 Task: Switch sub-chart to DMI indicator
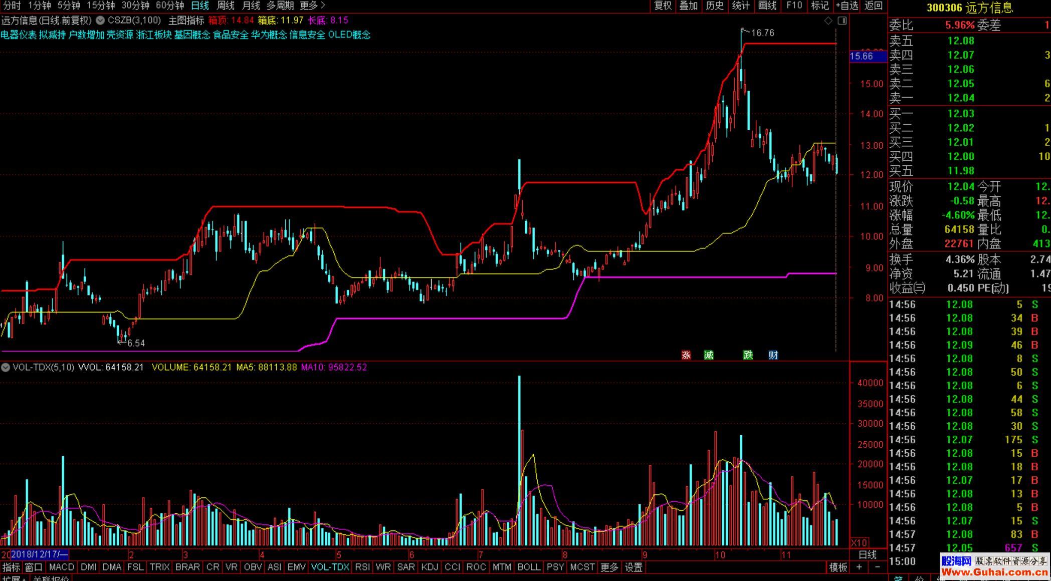pos(89,567)
